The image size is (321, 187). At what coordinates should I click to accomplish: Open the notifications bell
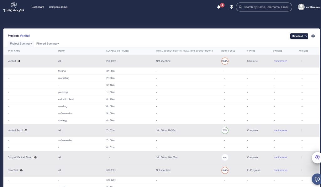pos(219,7)
